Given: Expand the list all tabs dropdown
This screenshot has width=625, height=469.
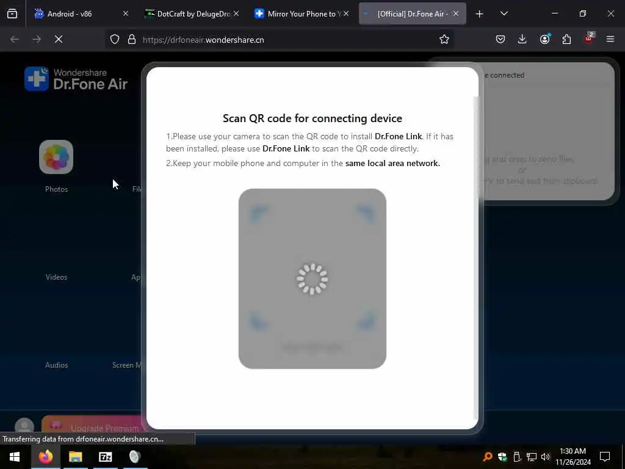Looking at the screenshot, I should pyautogui.click(x=504, y=13).
